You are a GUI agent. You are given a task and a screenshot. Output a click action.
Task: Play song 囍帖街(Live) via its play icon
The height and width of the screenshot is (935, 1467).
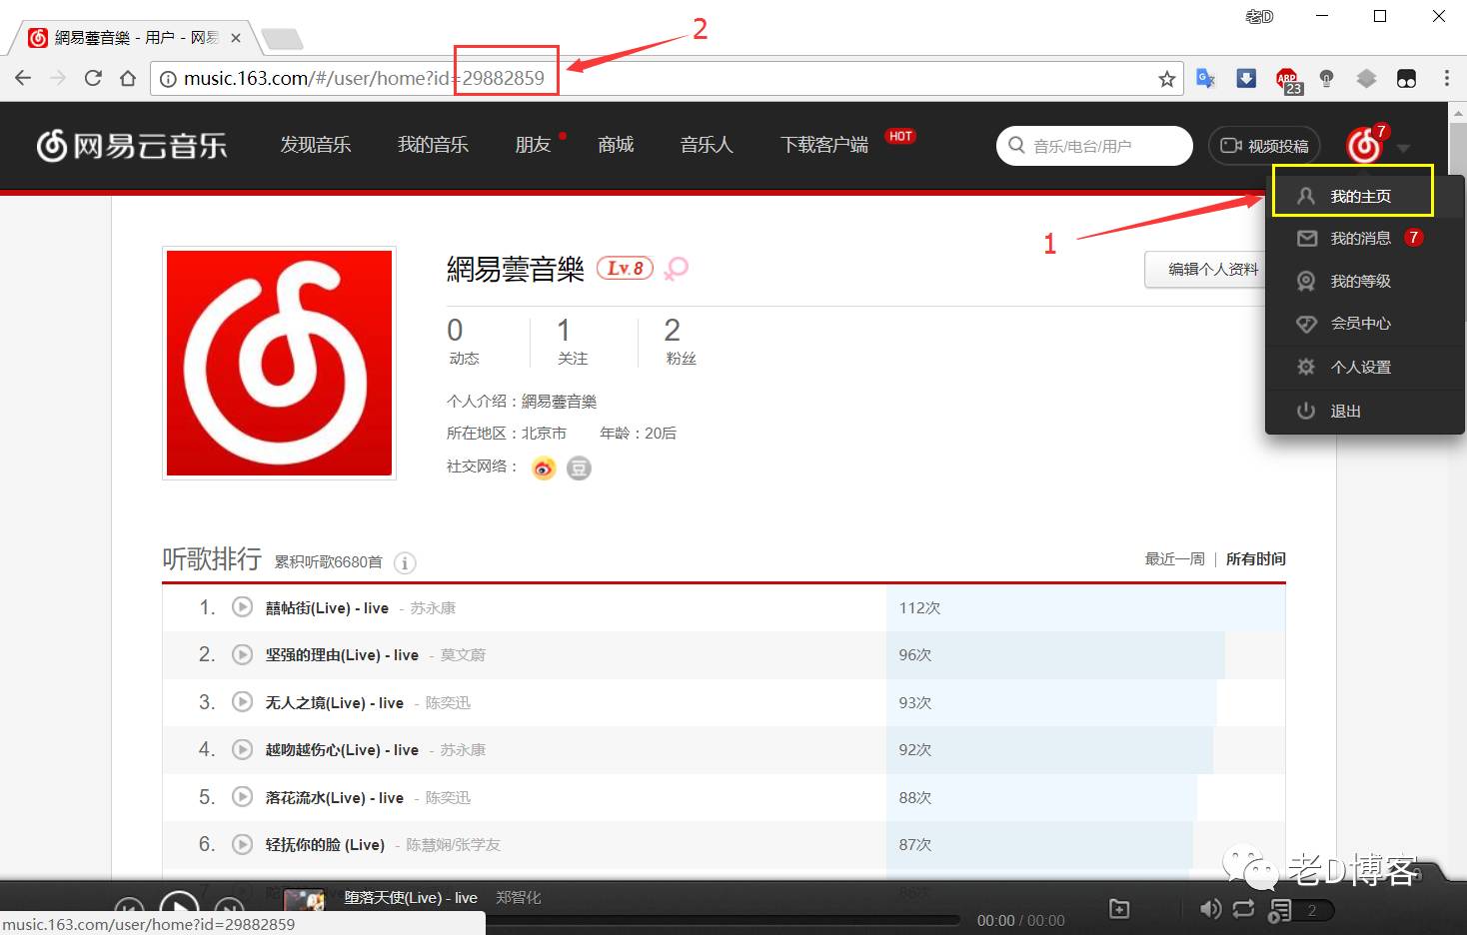(242, 607)
